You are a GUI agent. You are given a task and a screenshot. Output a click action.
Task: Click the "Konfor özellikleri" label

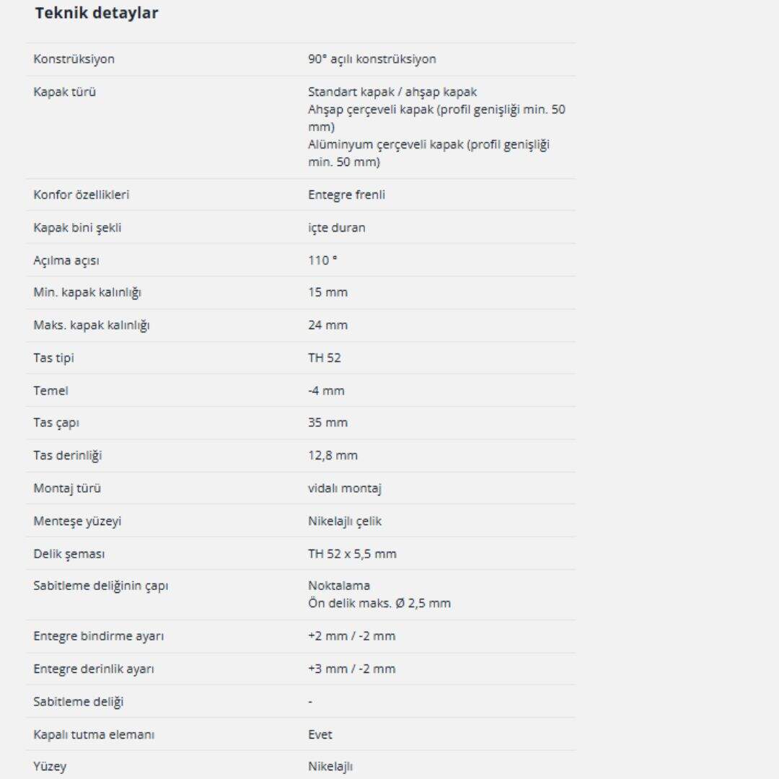point(82,195)
